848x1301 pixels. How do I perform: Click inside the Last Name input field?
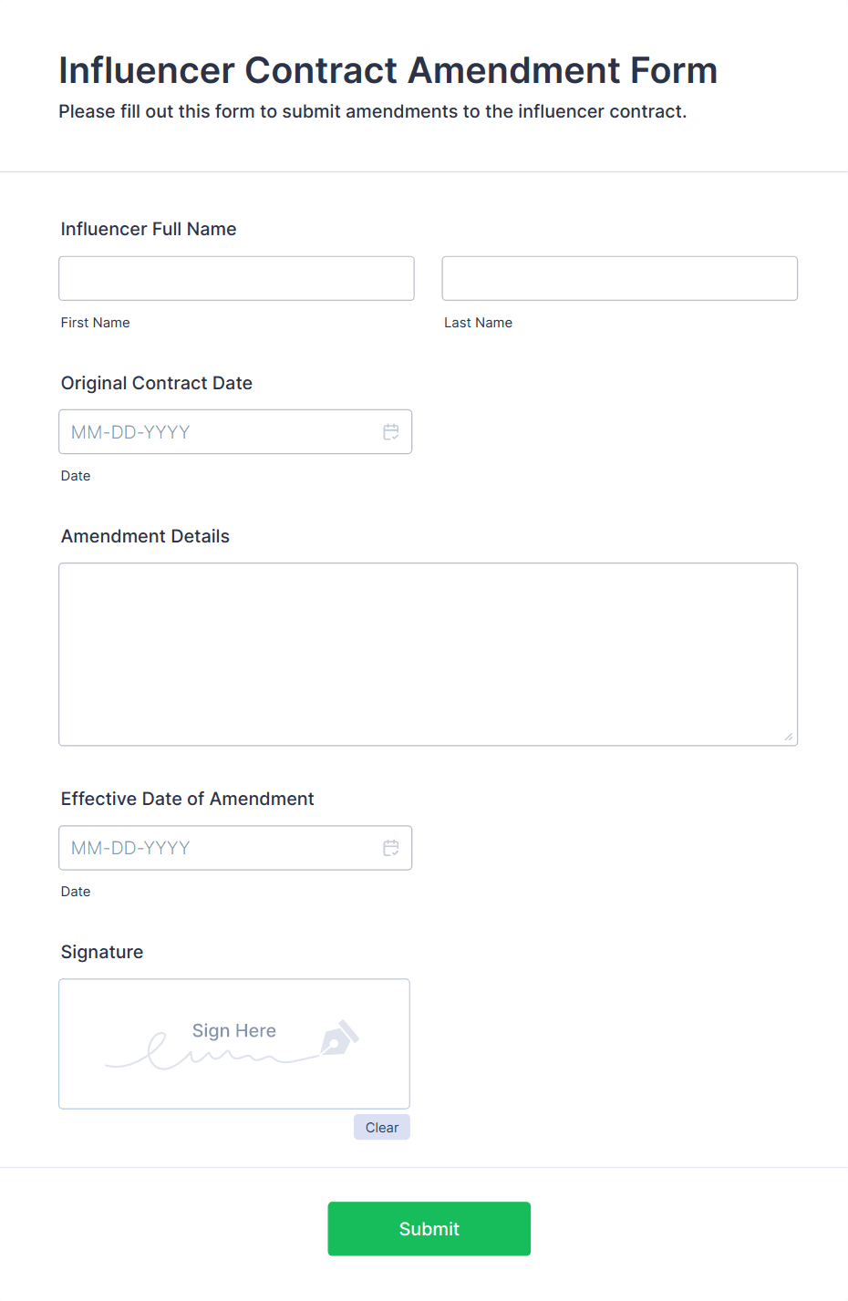click(619, 278)
